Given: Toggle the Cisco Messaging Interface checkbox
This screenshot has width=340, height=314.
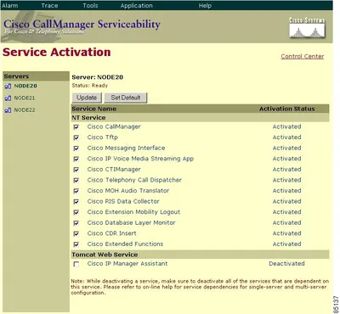Looking at the screenshot, I should 76,149.
